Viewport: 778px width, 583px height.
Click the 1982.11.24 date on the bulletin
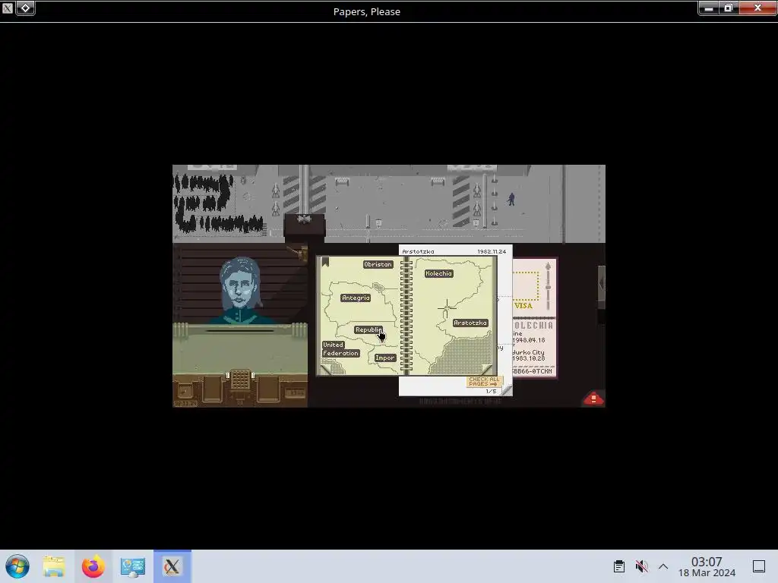point(492,251)
